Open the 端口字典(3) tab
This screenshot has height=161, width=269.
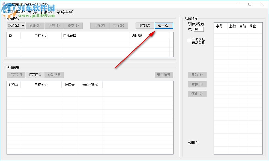pos(64,12)
